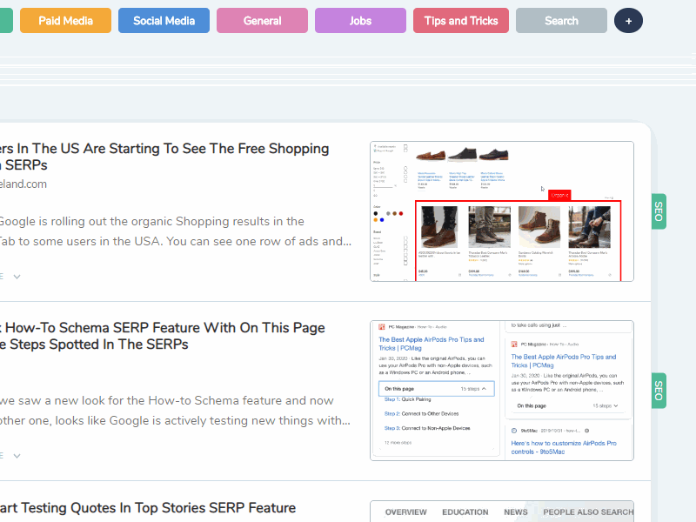Filter articles by Paid Media
The width and height of the screenshot is (696, 522).
pos(64,20)
